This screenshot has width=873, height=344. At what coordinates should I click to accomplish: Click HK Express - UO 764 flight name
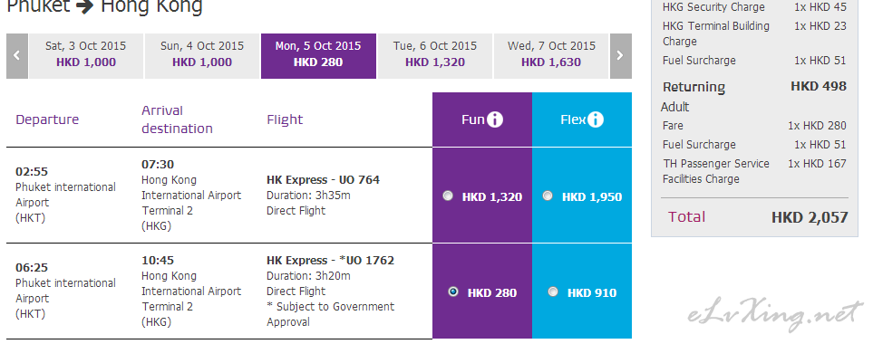pos(323,180)
